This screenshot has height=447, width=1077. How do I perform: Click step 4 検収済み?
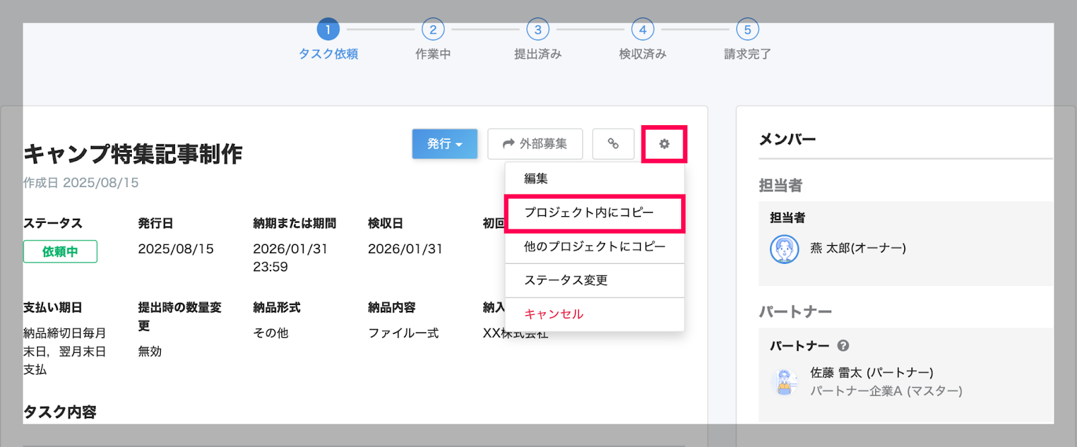[x=643, y=40]
